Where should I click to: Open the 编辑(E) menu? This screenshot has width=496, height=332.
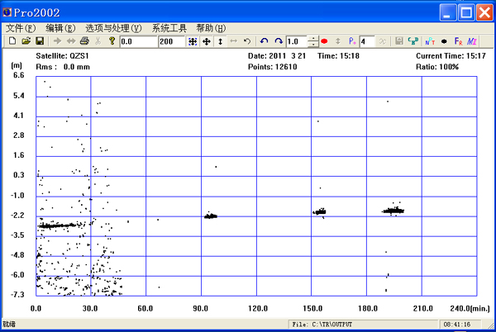point(60,28)
